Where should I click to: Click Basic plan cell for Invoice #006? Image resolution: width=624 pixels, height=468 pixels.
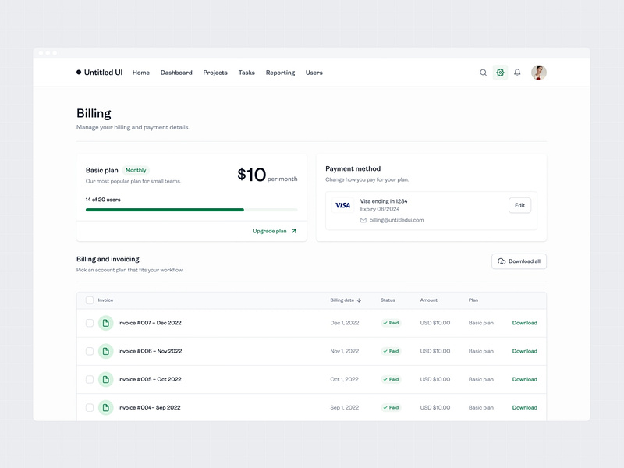pos(480,351)
